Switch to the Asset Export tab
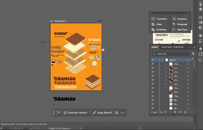This screenshot has height=130, width=203. click(x=166, y=47)
